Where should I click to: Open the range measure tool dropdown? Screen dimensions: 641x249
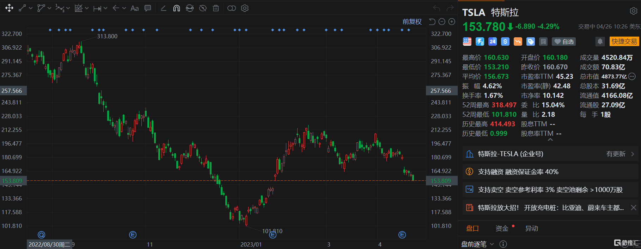coord(105,8)
